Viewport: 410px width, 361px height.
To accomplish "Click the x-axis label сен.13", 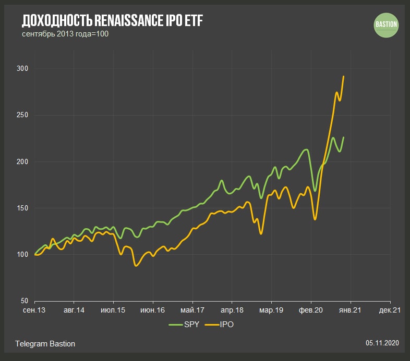I will 34,310.
